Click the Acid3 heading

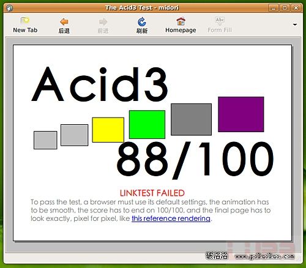pyautogui.click(x=100, y=84)
